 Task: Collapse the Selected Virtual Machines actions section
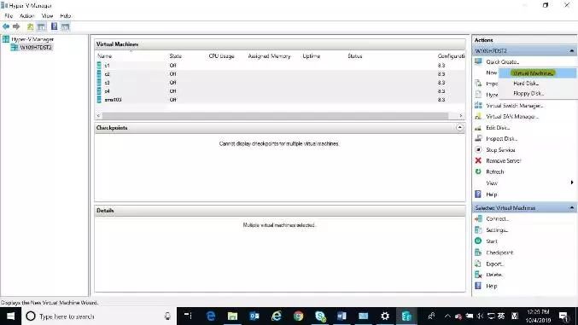point(572,208)
